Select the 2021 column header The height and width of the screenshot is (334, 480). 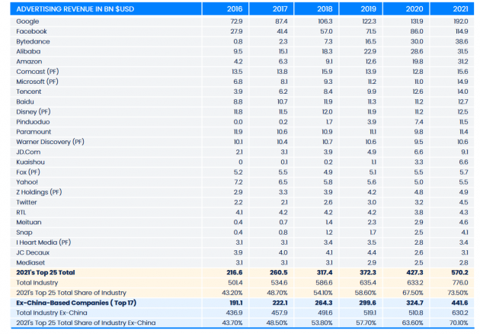tap(460, 9)
